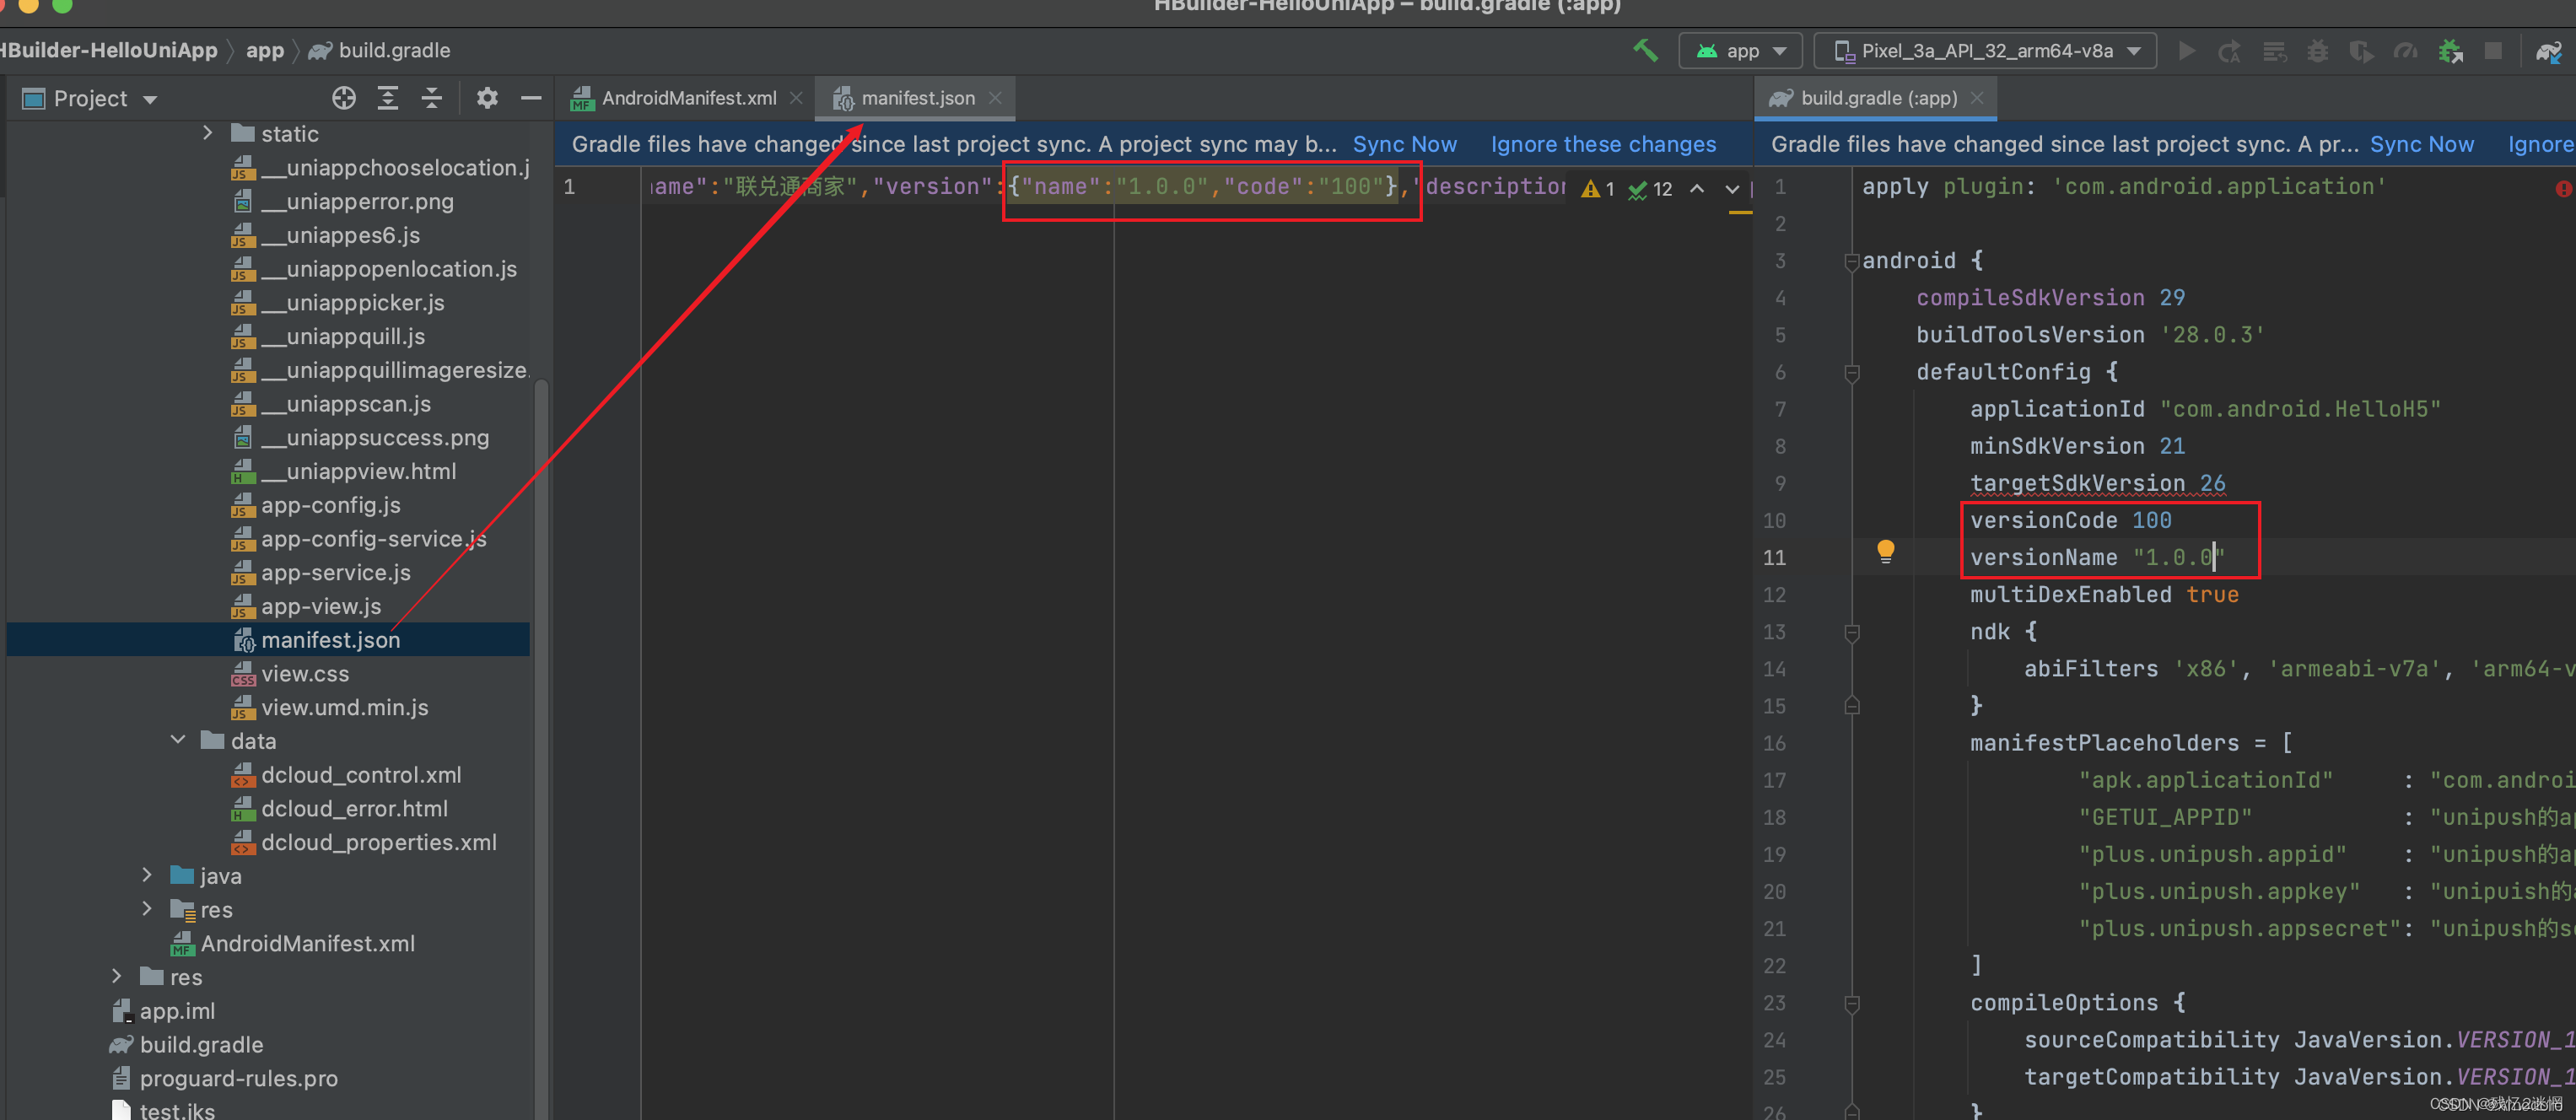Collapse the data folder
The height and width of the screenshot is (1120, 2576).
pos(178,740)
